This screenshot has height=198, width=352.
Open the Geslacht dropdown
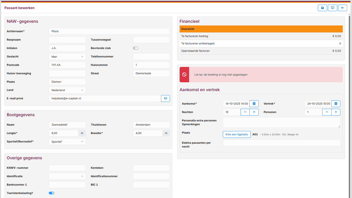click(x=67, y=56)
